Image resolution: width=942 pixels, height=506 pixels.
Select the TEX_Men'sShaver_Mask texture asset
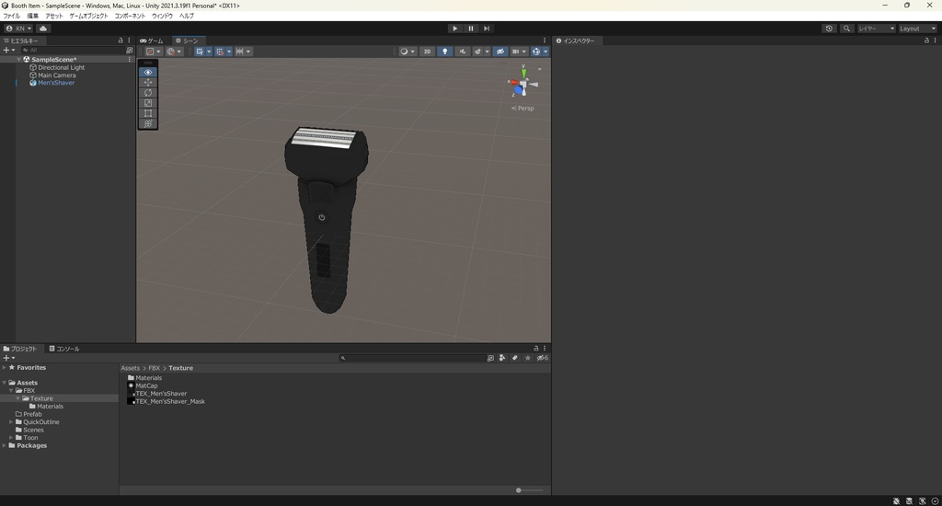(x=166, y=401)
